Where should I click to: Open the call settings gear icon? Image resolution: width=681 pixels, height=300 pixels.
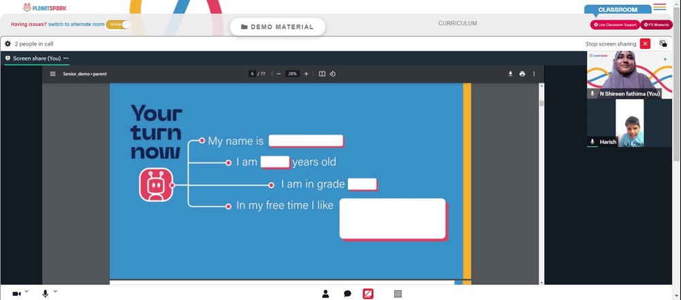tap(7, 44)
